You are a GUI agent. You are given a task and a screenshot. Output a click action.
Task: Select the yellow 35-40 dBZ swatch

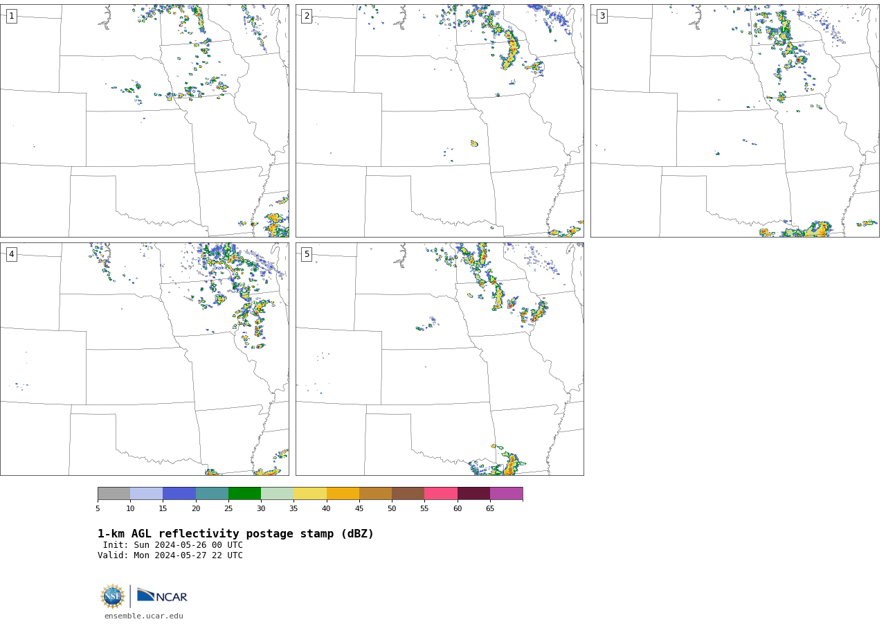tap(310, 494)
